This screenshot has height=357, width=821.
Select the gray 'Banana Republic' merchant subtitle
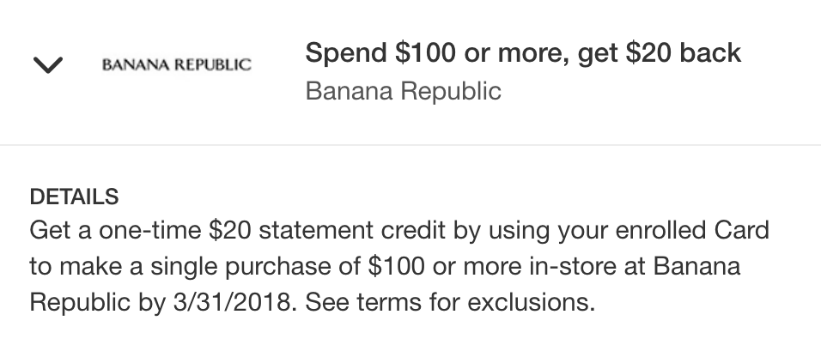(x=403, y=91)
